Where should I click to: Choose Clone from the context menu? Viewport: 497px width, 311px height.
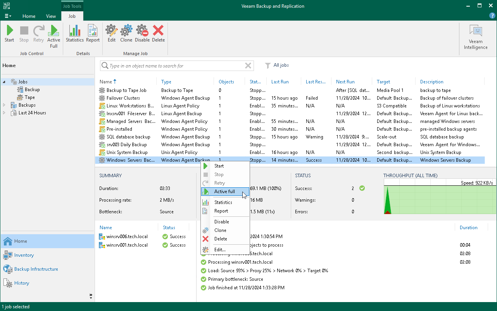(x=225, y=230)
